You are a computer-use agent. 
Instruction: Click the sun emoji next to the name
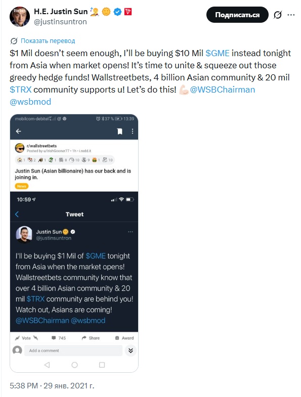106,12
